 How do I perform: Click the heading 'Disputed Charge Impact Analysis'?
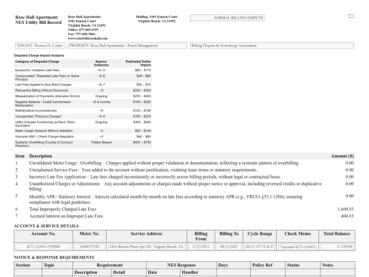[x=39, y=55]
